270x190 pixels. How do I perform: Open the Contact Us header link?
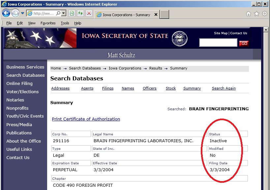[239, 33]
